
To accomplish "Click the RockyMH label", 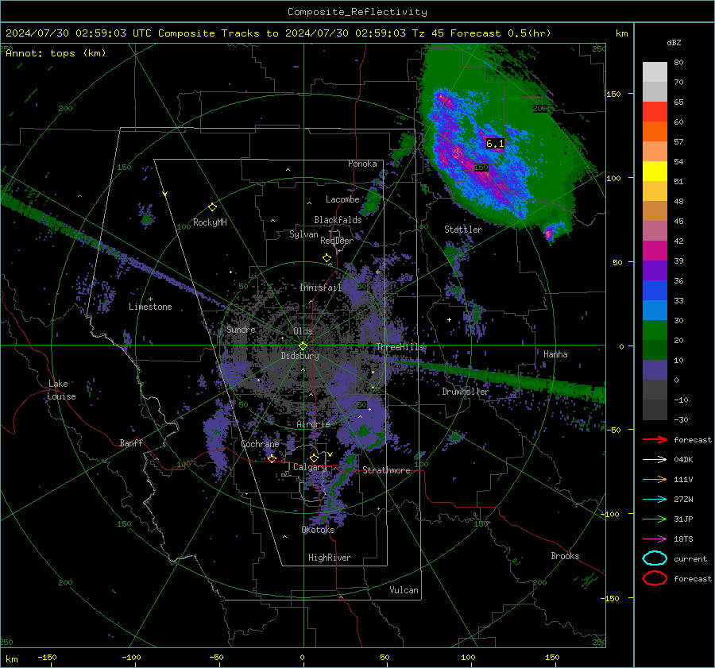I will (x=210, y=222).
